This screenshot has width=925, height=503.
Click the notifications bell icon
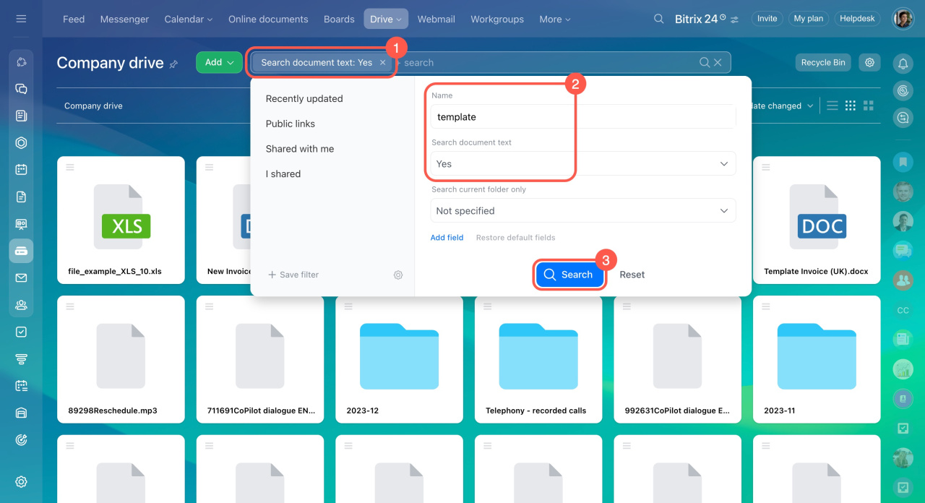903,64
